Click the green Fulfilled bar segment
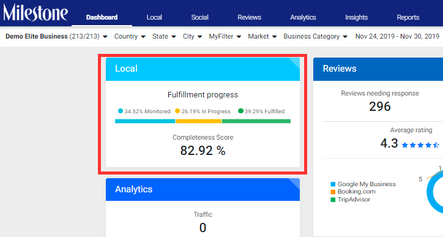Image resolution: width=443 pixels, height=237 pixels. click(256, 121)
